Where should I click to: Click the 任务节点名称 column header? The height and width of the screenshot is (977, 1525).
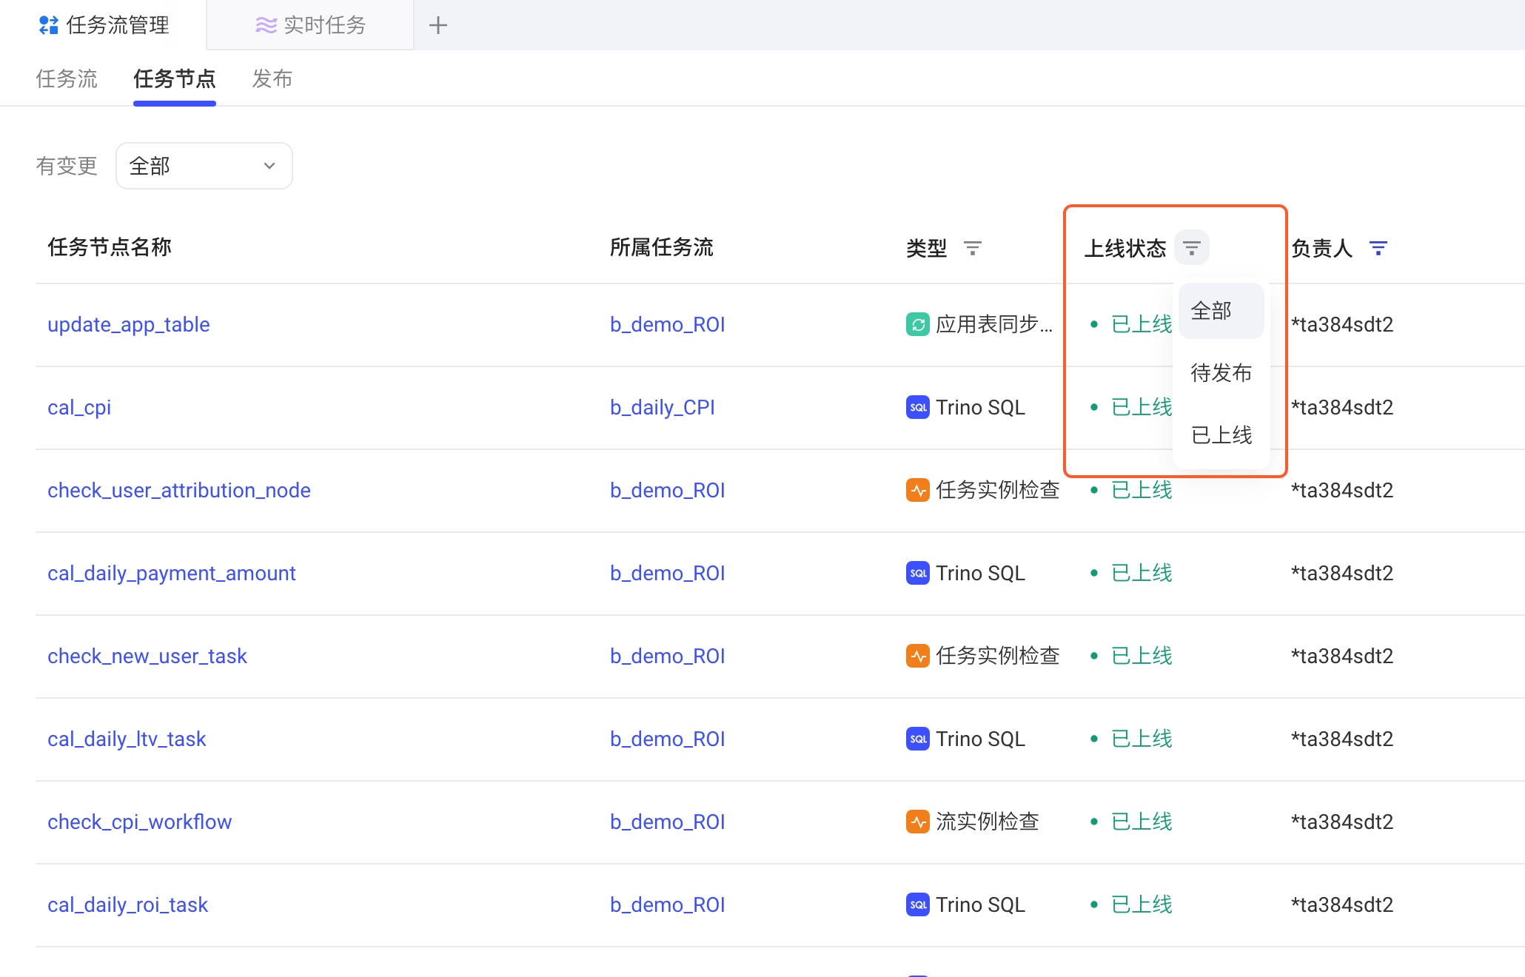pyautogui.click(x=110, y=247)
